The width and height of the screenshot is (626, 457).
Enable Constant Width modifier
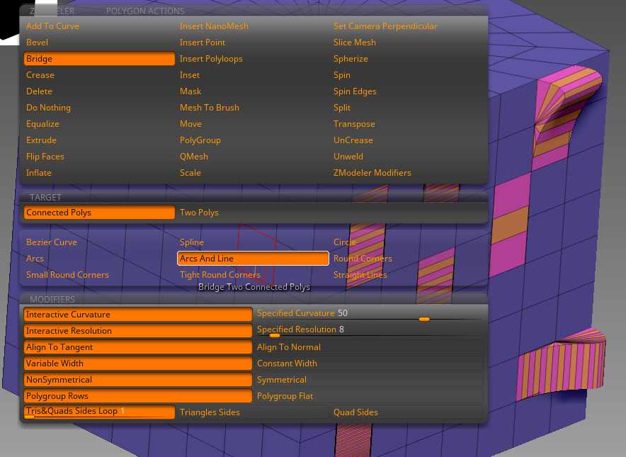pyautogui.click(x=369, y=363)
